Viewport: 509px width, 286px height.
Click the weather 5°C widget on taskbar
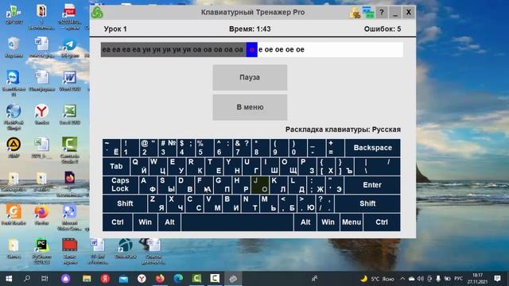(x=377, y=279)
